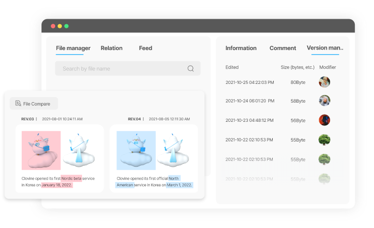The image size is (374, 228).
Task: Switch to the Relation tab
Action: [x=111, y=48]
